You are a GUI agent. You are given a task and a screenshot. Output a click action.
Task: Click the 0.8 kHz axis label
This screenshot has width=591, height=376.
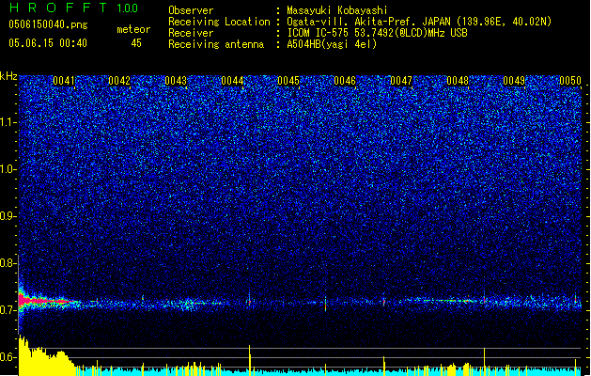[8, 263]
